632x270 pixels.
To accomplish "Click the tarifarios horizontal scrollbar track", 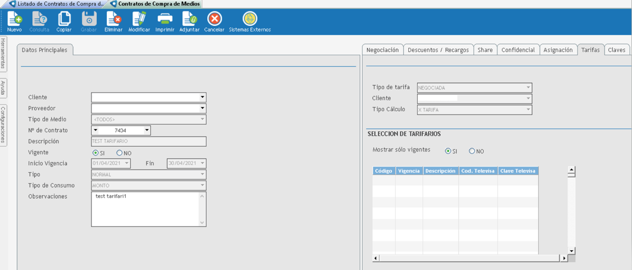I will pyautogui.click(x=469, y=258).
